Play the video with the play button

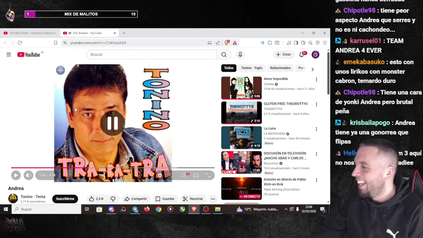pos(16,175)
